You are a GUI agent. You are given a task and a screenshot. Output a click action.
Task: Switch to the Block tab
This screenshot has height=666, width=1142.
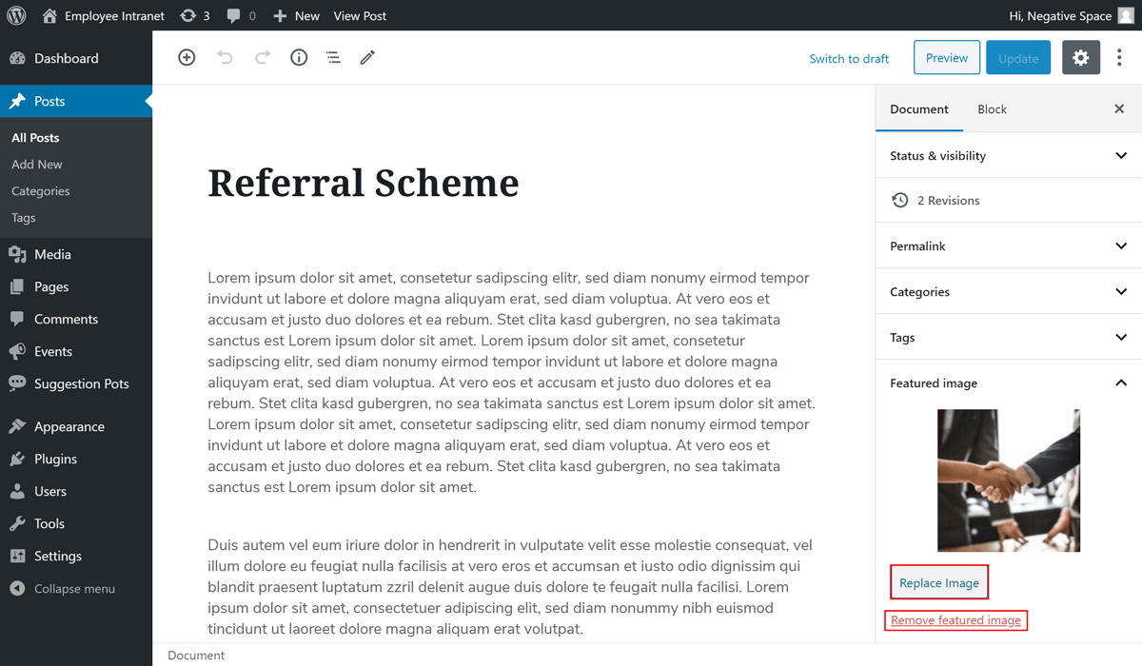(992, 109)
